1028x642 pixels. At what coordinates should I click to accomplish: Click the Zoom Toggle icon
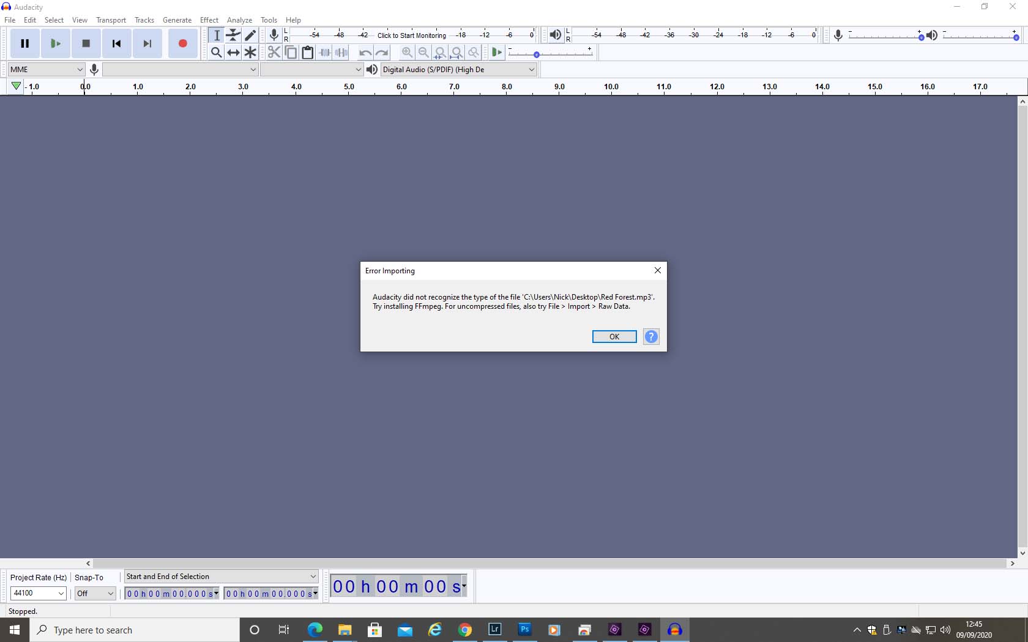(473, 53)
